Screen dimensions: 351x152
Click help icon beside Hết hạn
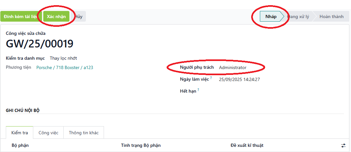(x=198, y=90)
